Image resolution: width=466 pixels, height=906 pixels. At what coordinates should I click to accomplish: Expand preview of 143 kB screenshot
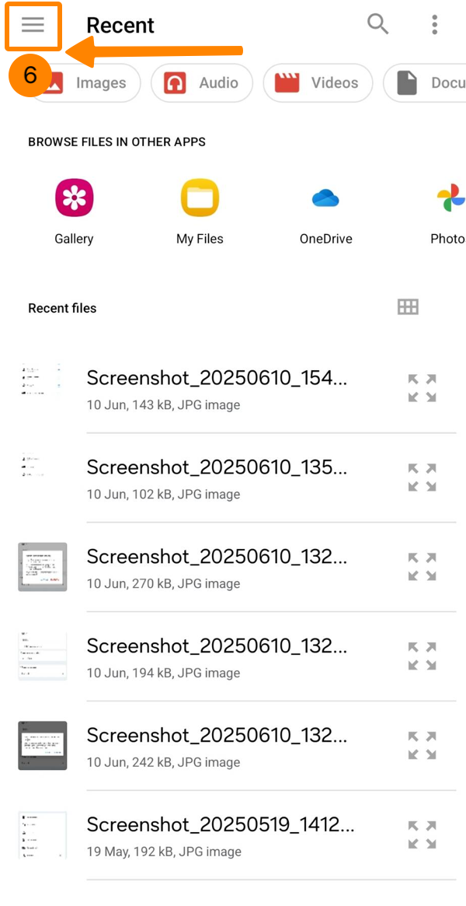pos(422,388)
